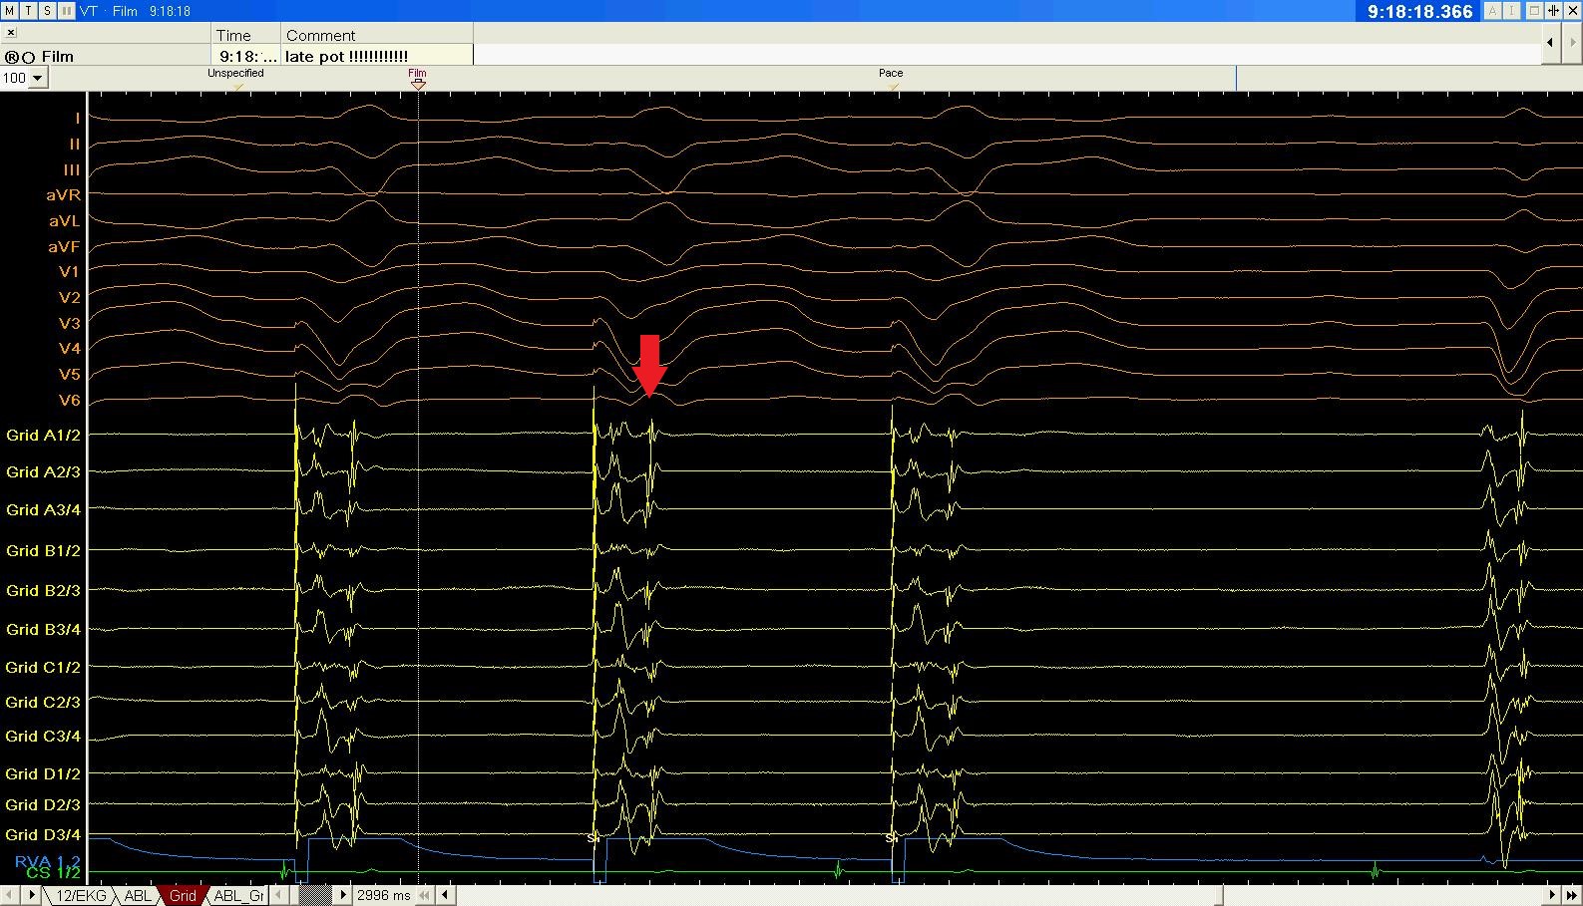Click the A icon beside the timestamp

(1493, 11)
